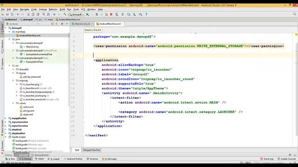Click the Save All toolbar icon
This screenshot has width=298, height=167.
coord(7,14)
